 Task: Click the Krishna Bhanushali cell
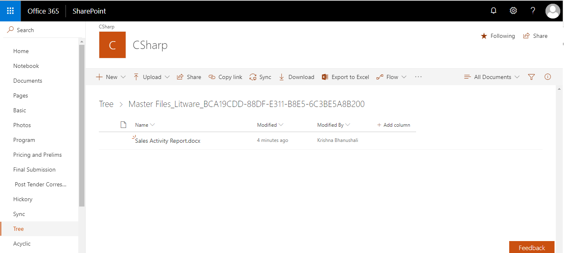[337, 140]
